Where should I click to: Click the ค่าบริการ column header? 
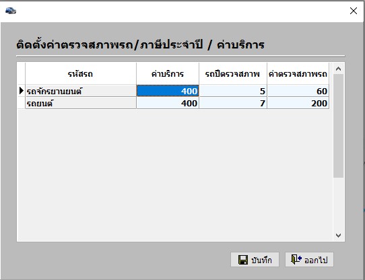[168, 74]
